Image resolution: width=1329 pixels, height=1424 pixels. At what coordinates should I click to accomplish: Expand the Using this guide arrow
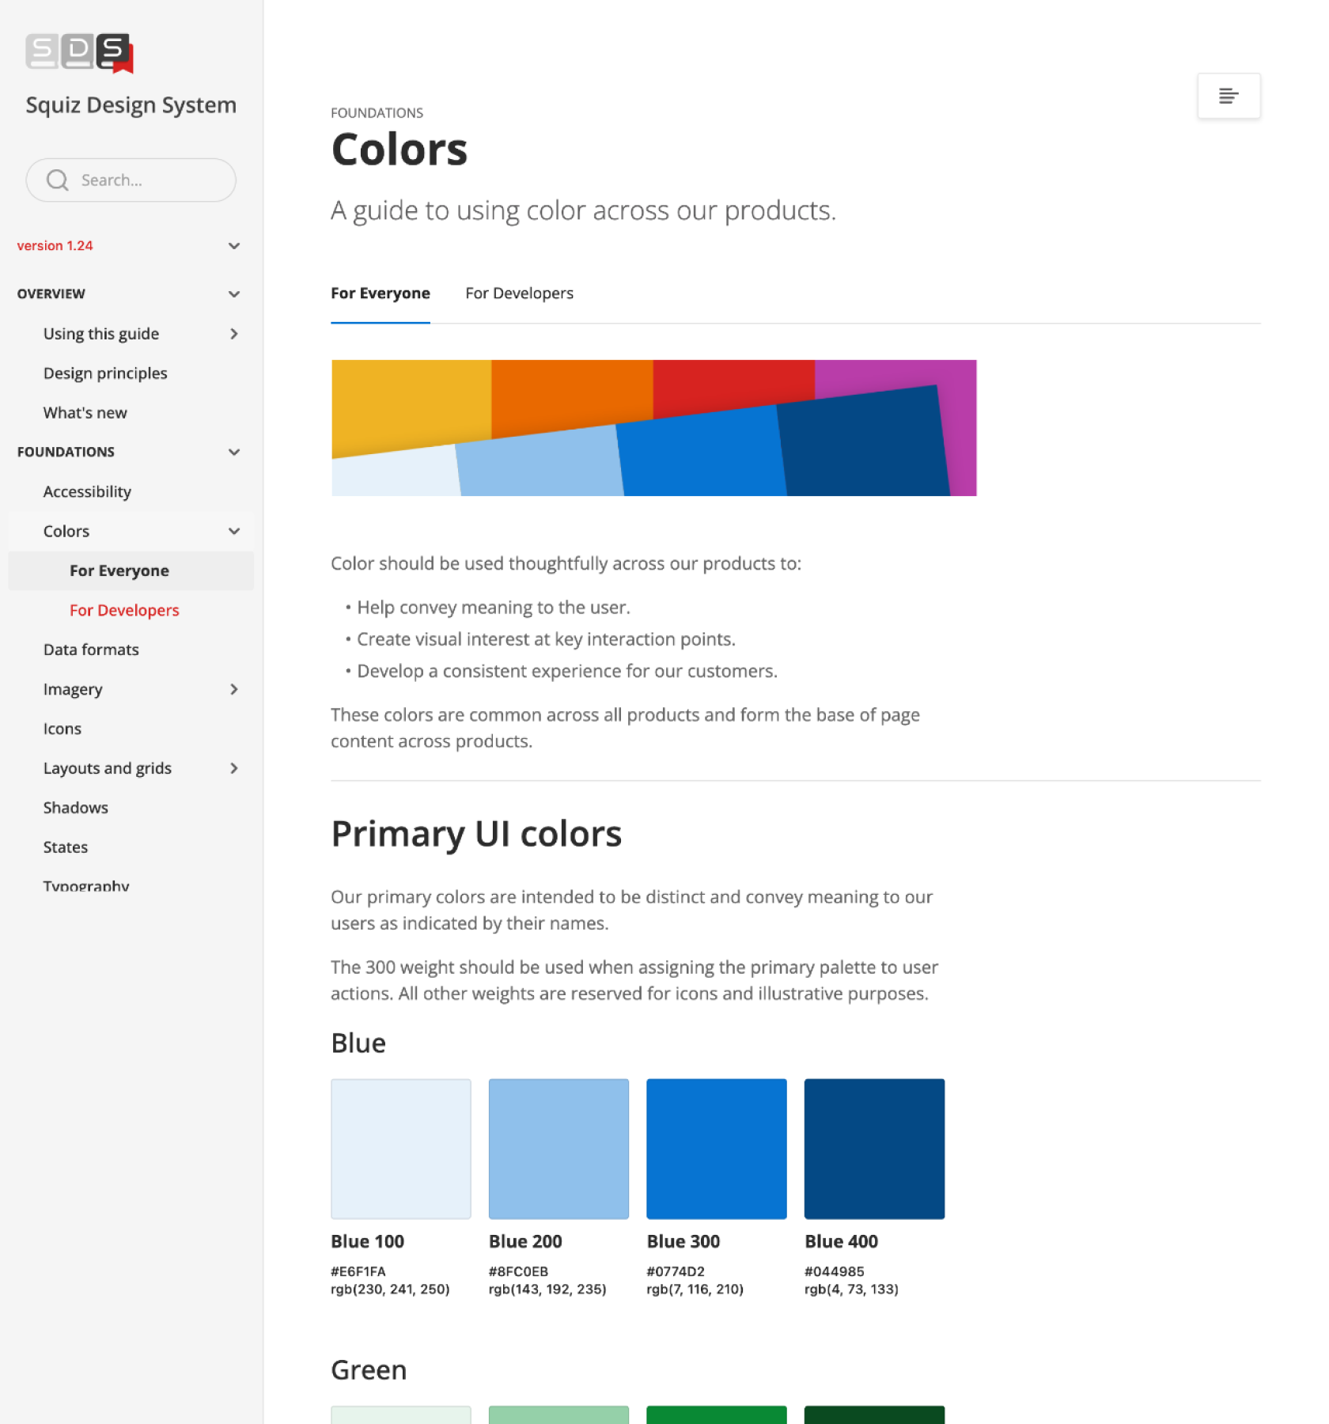click(x=234, y=334)
